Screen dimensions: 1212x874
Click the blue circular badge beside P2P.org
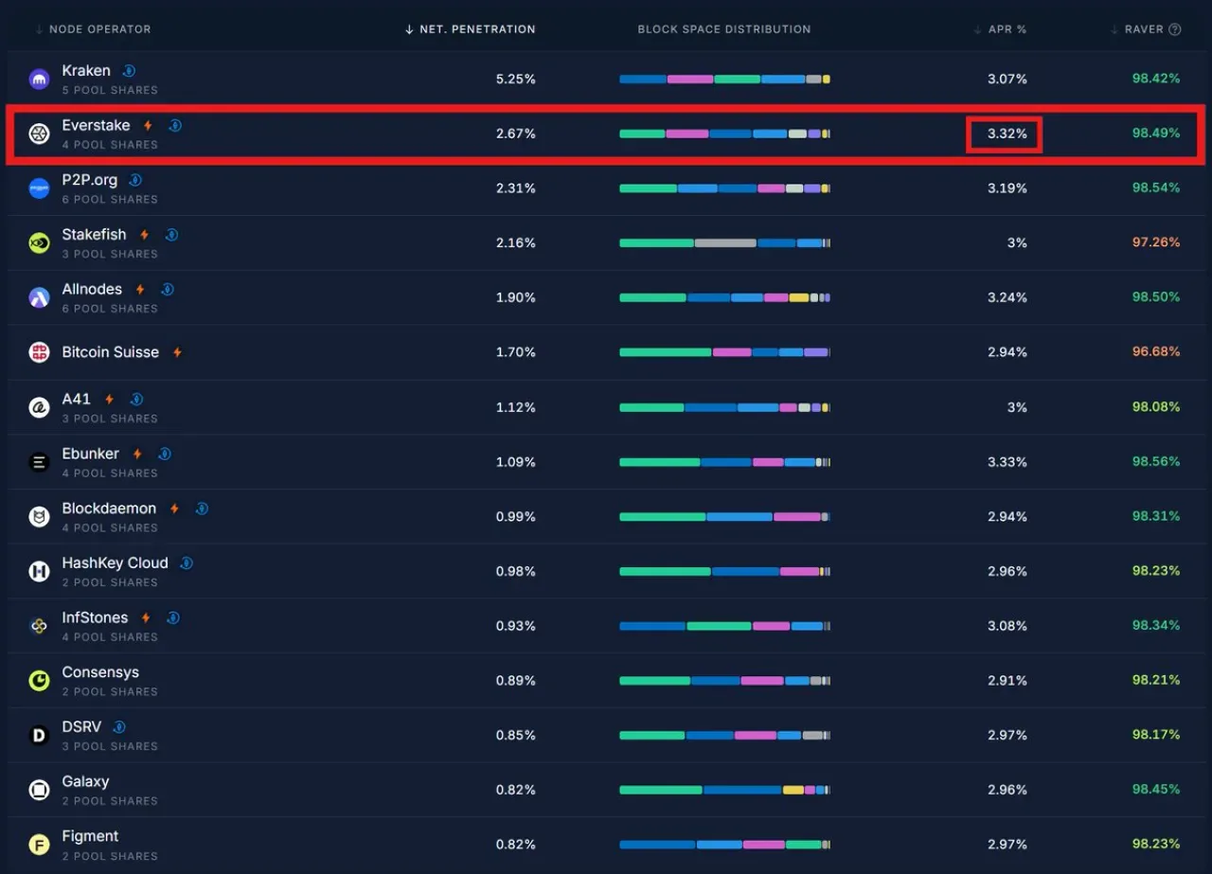(x=135, y=180)
